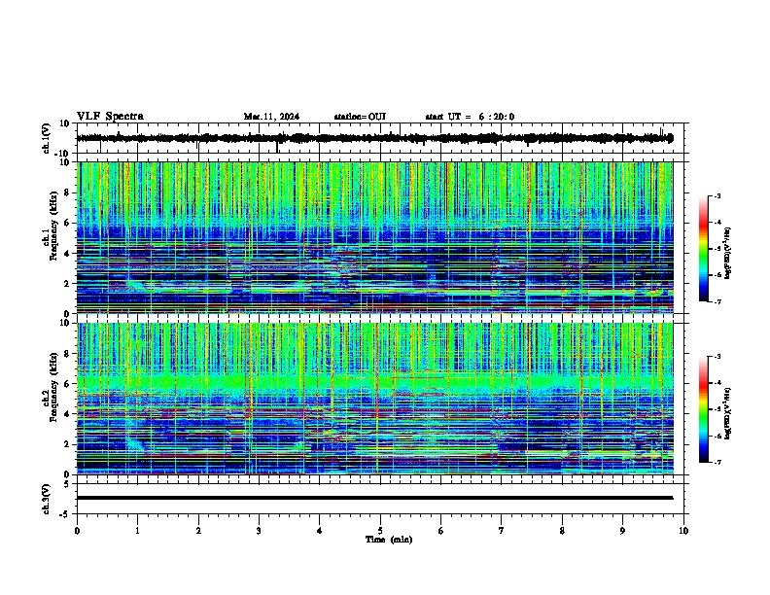Click inside the ch.2 spectrogram plot
The height and width of the screenshot is (595, 770).
pos(374,399)
